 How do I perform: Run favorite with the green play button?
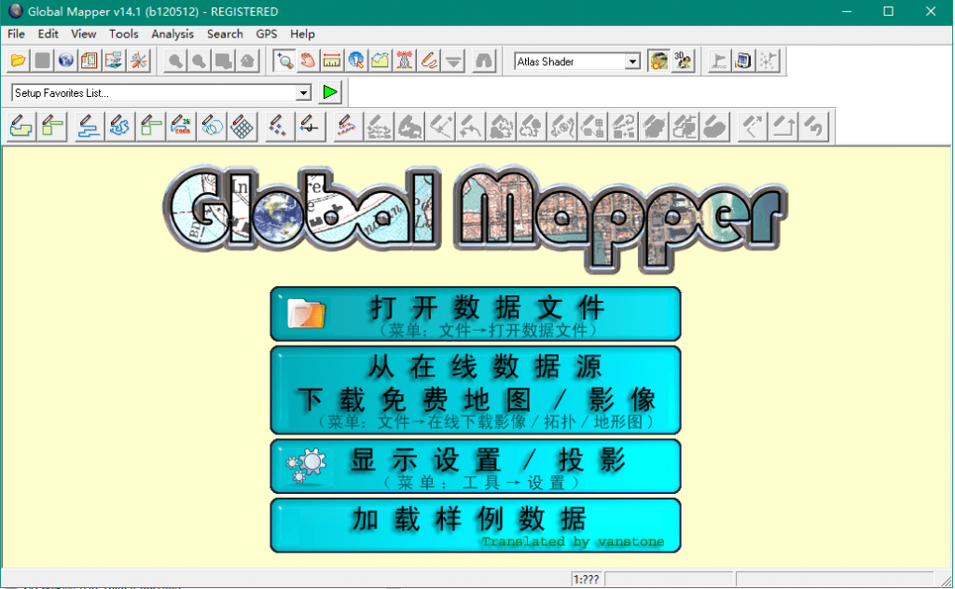[x=330, y=92]
